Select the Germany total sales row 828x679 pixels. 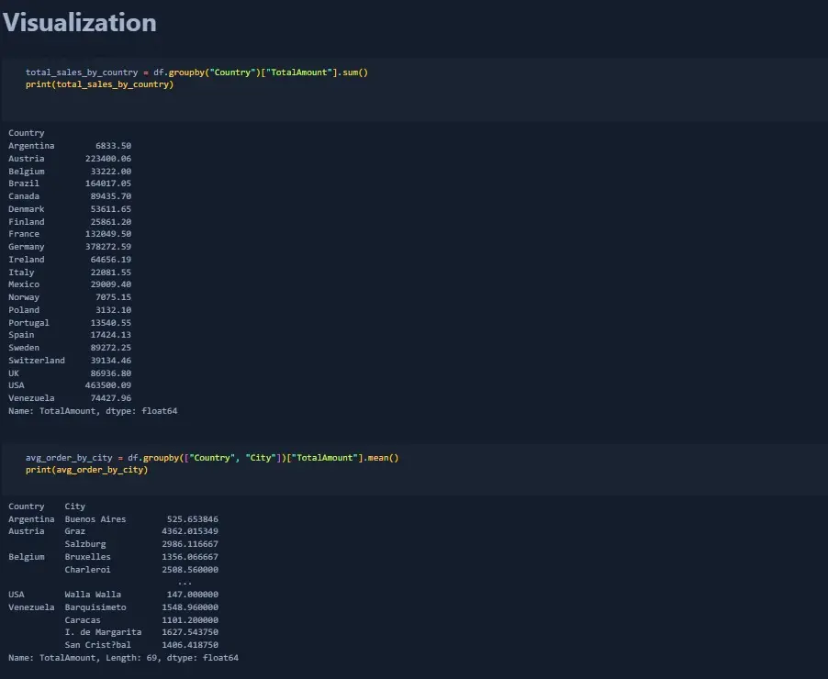click(x=70, y=247)
